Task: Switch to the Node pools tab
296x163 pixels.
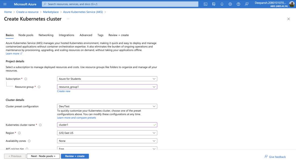Action: point(26,35)
